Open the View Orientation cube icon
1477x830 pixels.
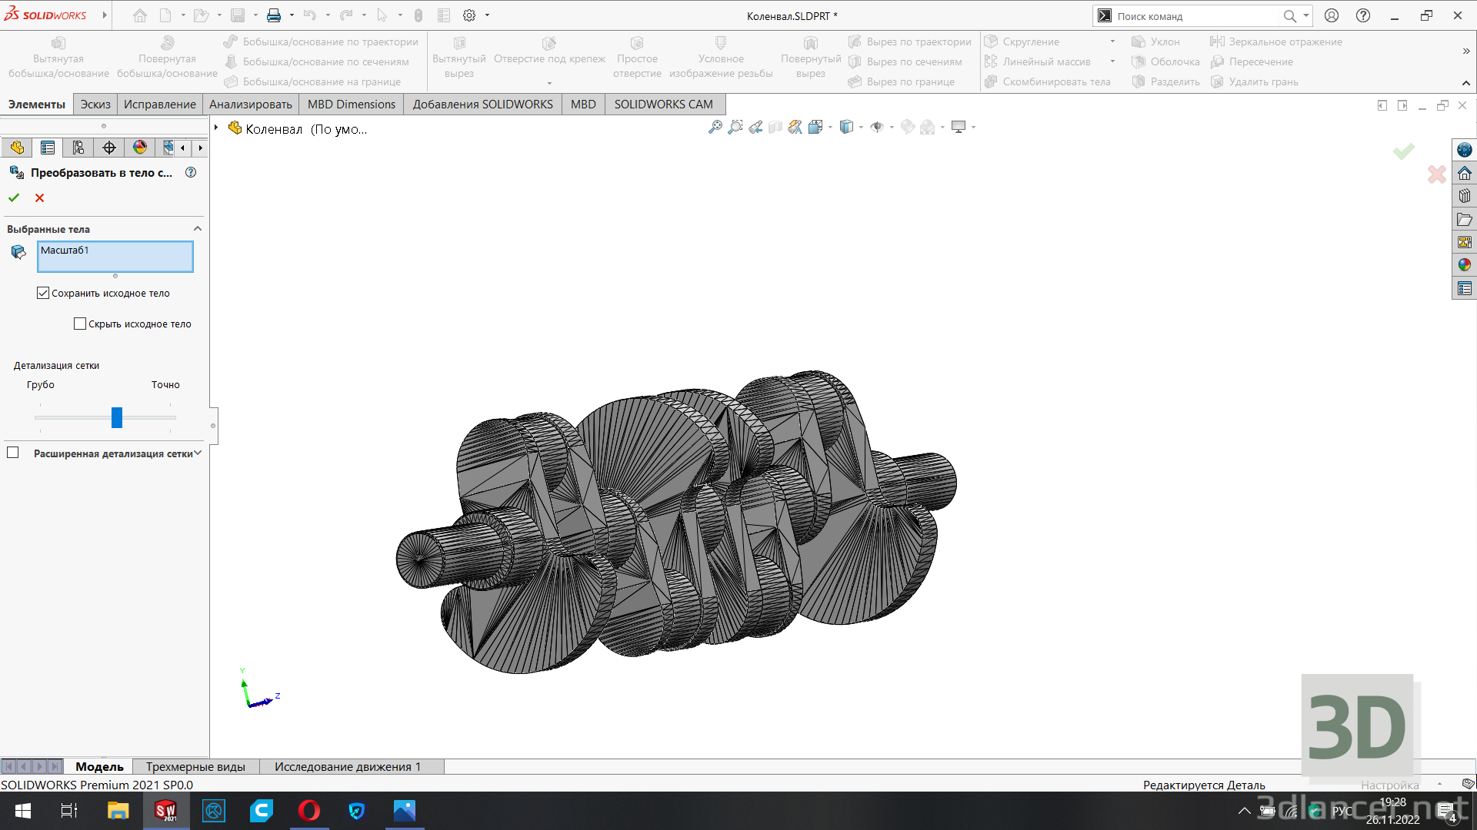point(815,127)
